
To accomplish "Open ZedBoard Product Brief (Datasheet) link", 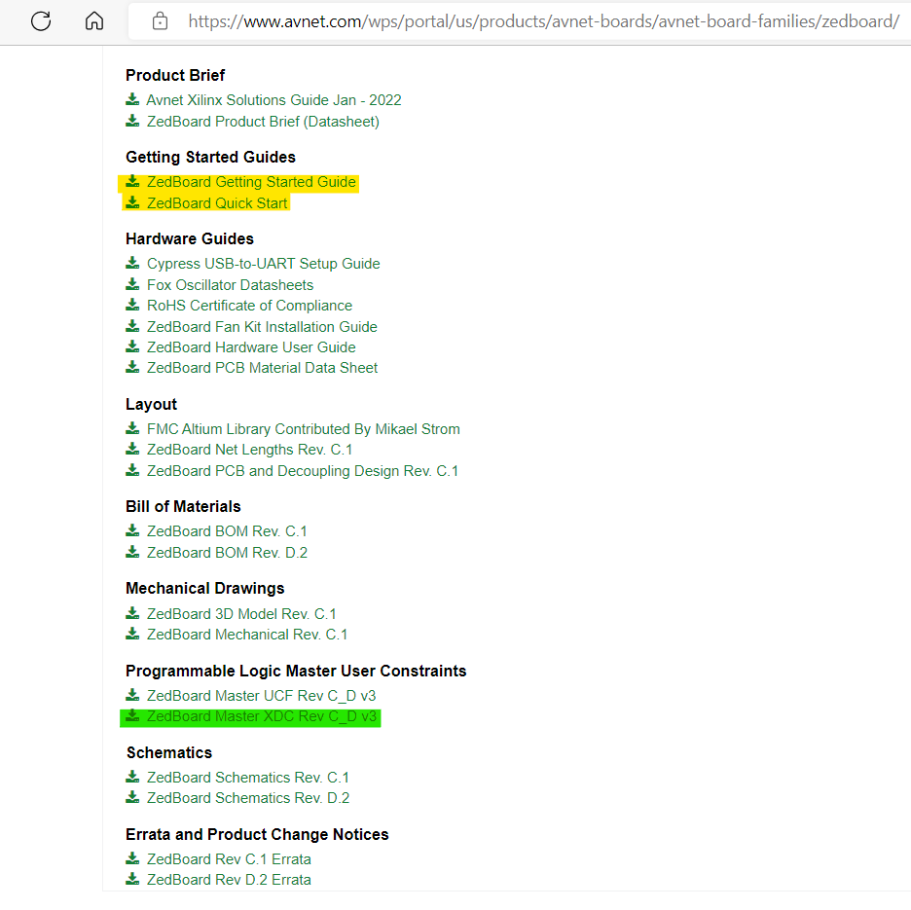I will 263,122.
